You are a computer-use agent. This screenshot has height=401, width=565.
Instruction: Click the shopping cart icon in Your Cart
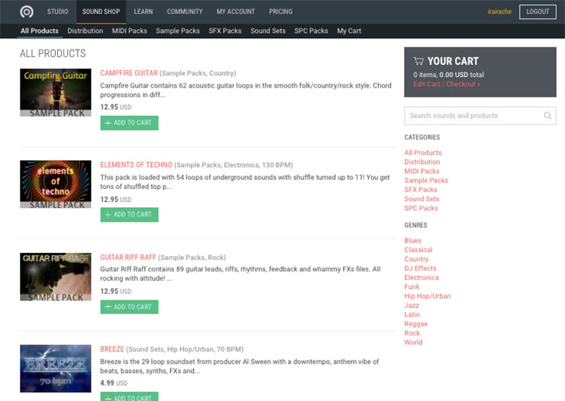[x=418, y=61]
